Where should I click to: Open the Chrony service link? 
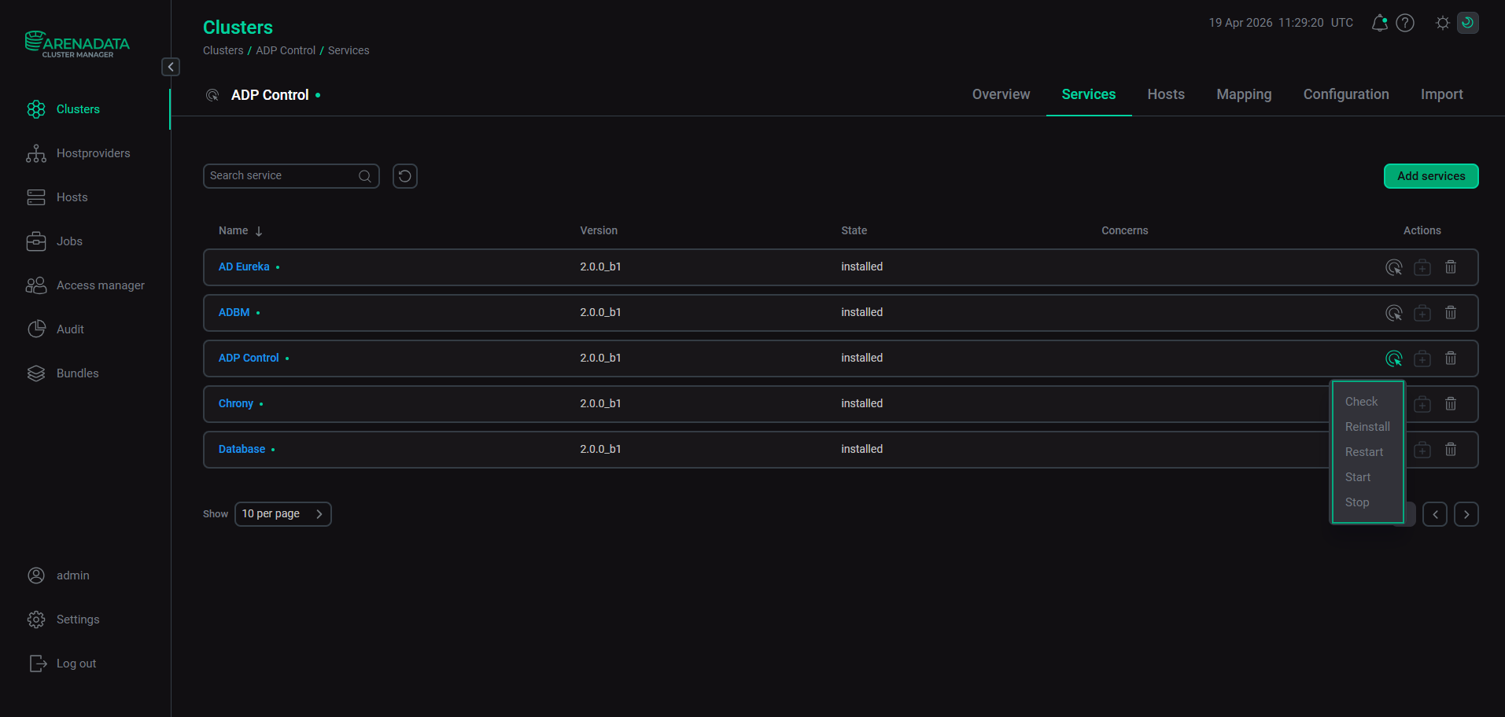point(236,404)
